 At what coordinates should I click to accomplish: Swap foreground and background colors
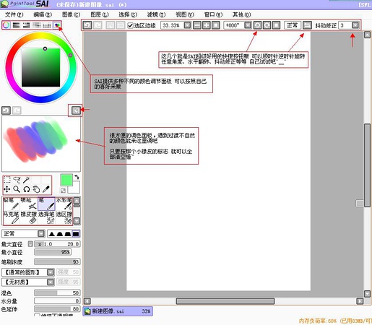coord(77,177)
